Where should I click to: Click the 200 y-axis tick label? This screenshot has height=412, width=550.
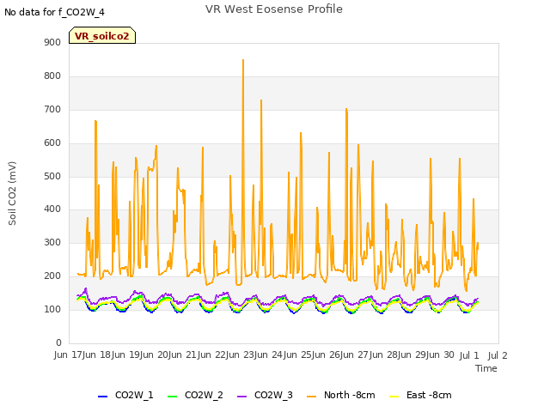[52, 276]
